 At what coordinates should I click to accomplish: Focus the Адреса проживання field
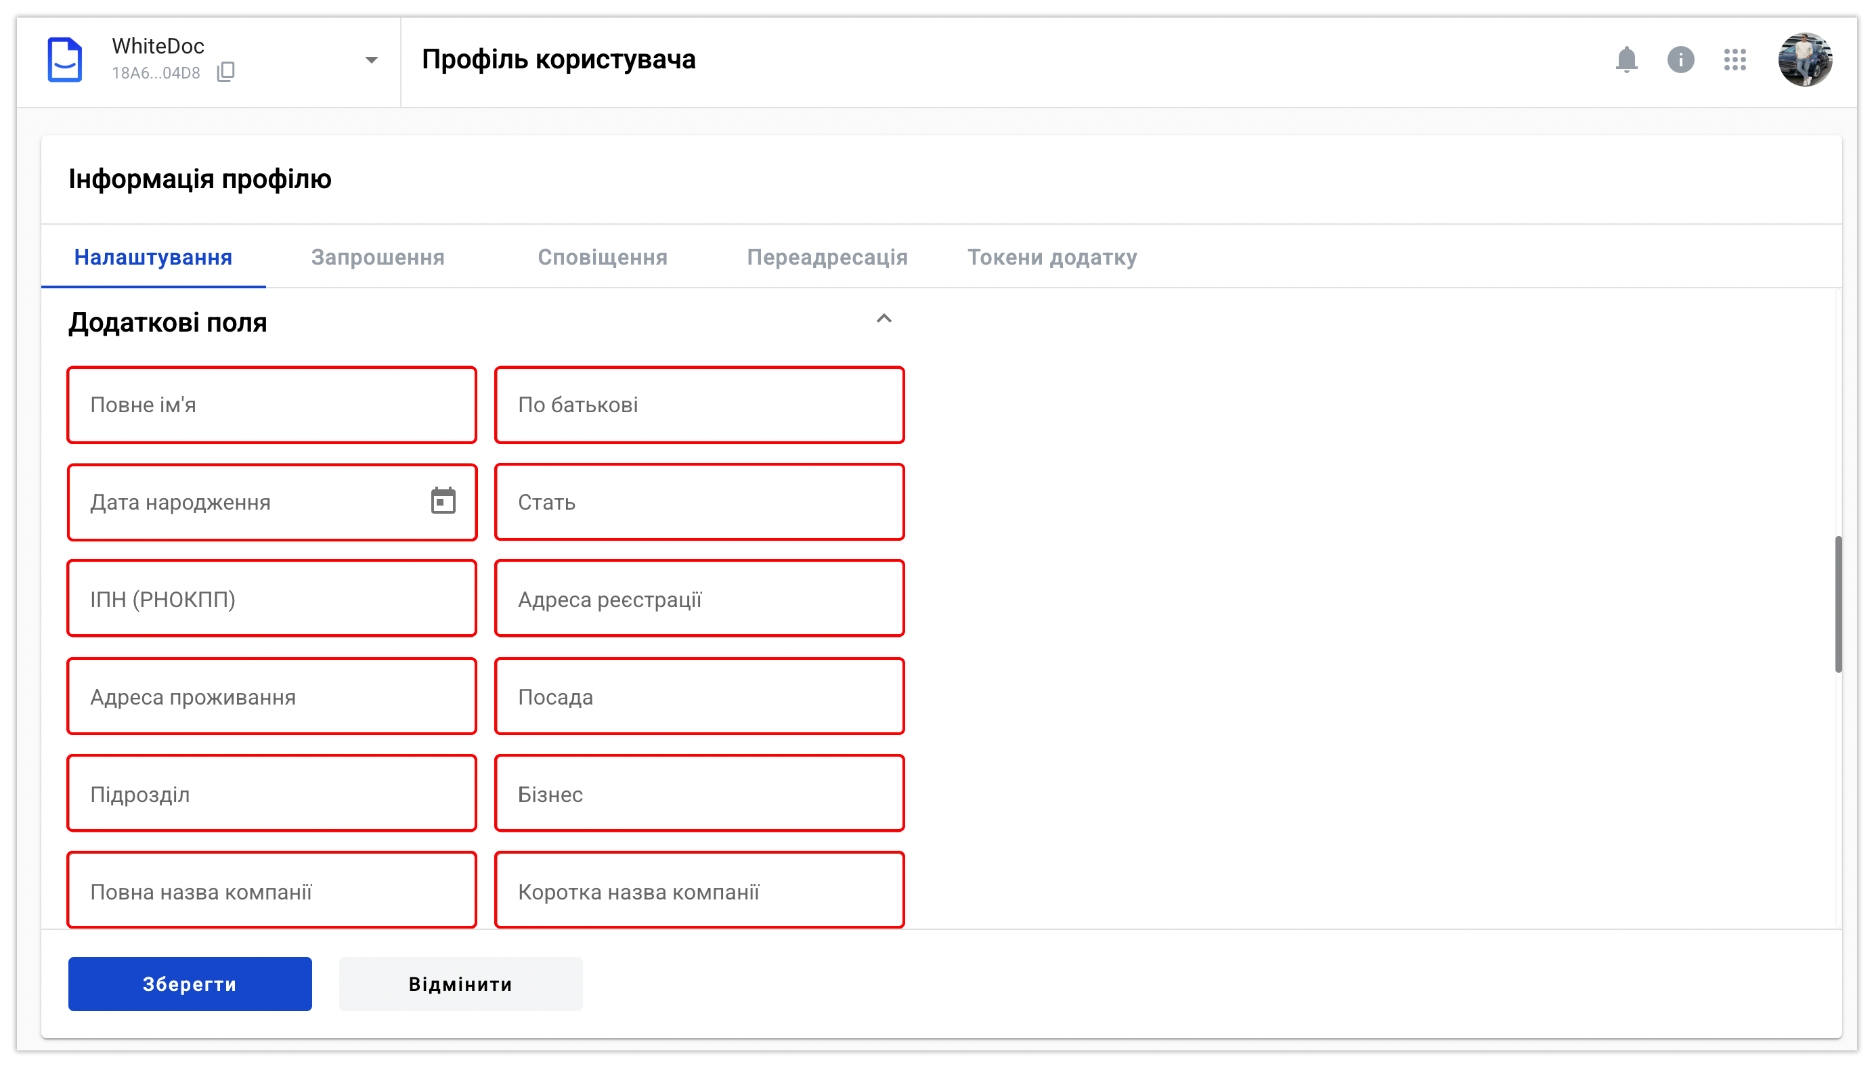click(x=271, y=697)
